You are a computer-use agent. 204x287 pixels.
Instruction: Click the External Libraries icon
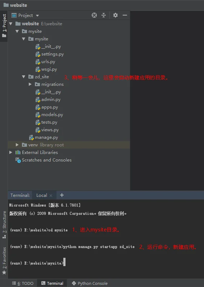[18, 152]
